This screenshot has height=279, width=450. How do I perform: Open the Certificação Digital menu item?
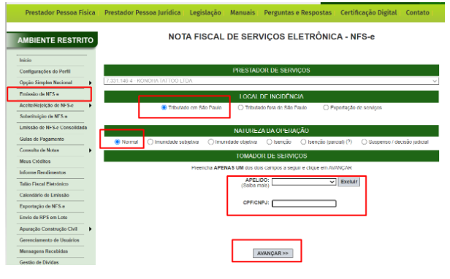[368, 12]
